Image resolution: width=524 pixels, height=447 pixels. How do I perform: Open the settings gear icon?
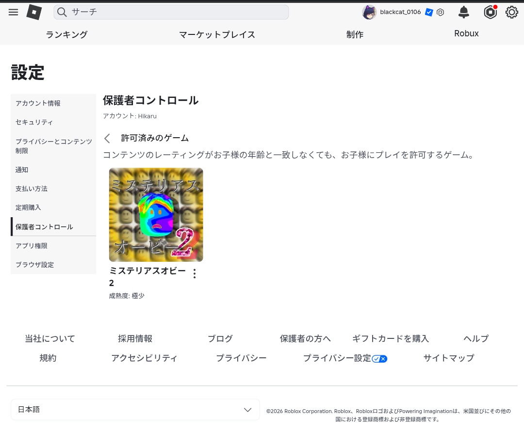pos(512,12)
